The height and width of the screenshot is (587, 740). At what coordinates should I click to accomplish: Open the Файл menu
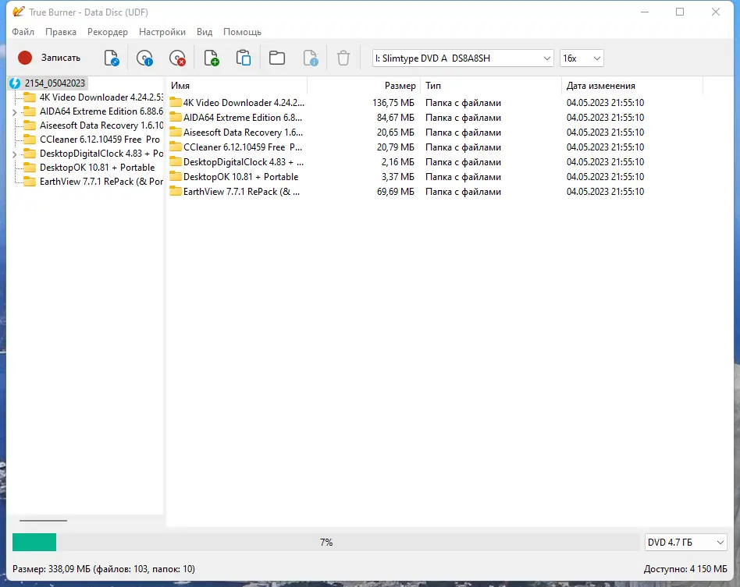point(23,32)
